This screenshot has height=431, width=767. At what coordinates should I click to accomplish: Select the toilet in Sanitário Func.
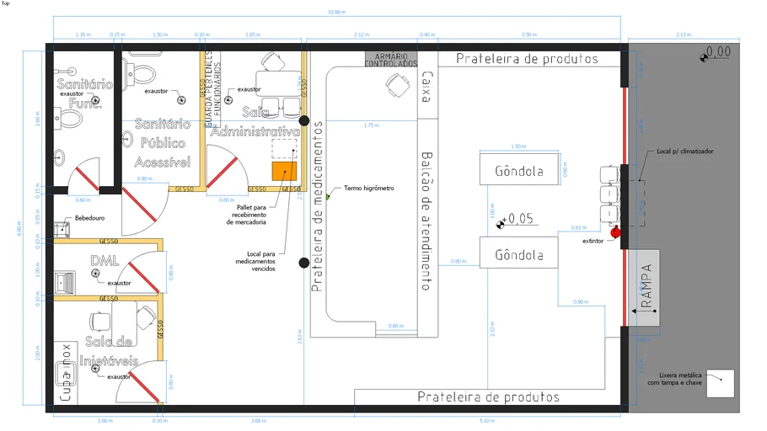[68, 119]
